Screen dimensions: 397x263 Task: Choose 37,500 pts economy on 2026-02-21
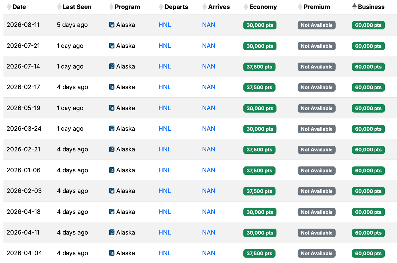(259, 150)
